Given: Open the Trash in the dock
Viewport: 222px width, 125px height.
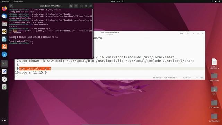Looking at the screenshot, I should tap(4, 87).
